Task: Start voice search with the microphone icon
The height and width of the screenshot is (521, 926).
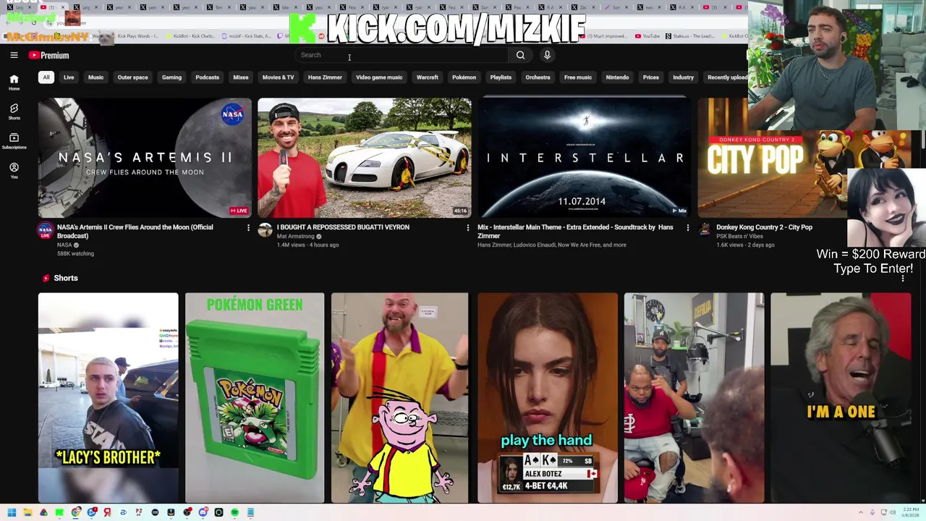Action: click(x=547, y=55)
